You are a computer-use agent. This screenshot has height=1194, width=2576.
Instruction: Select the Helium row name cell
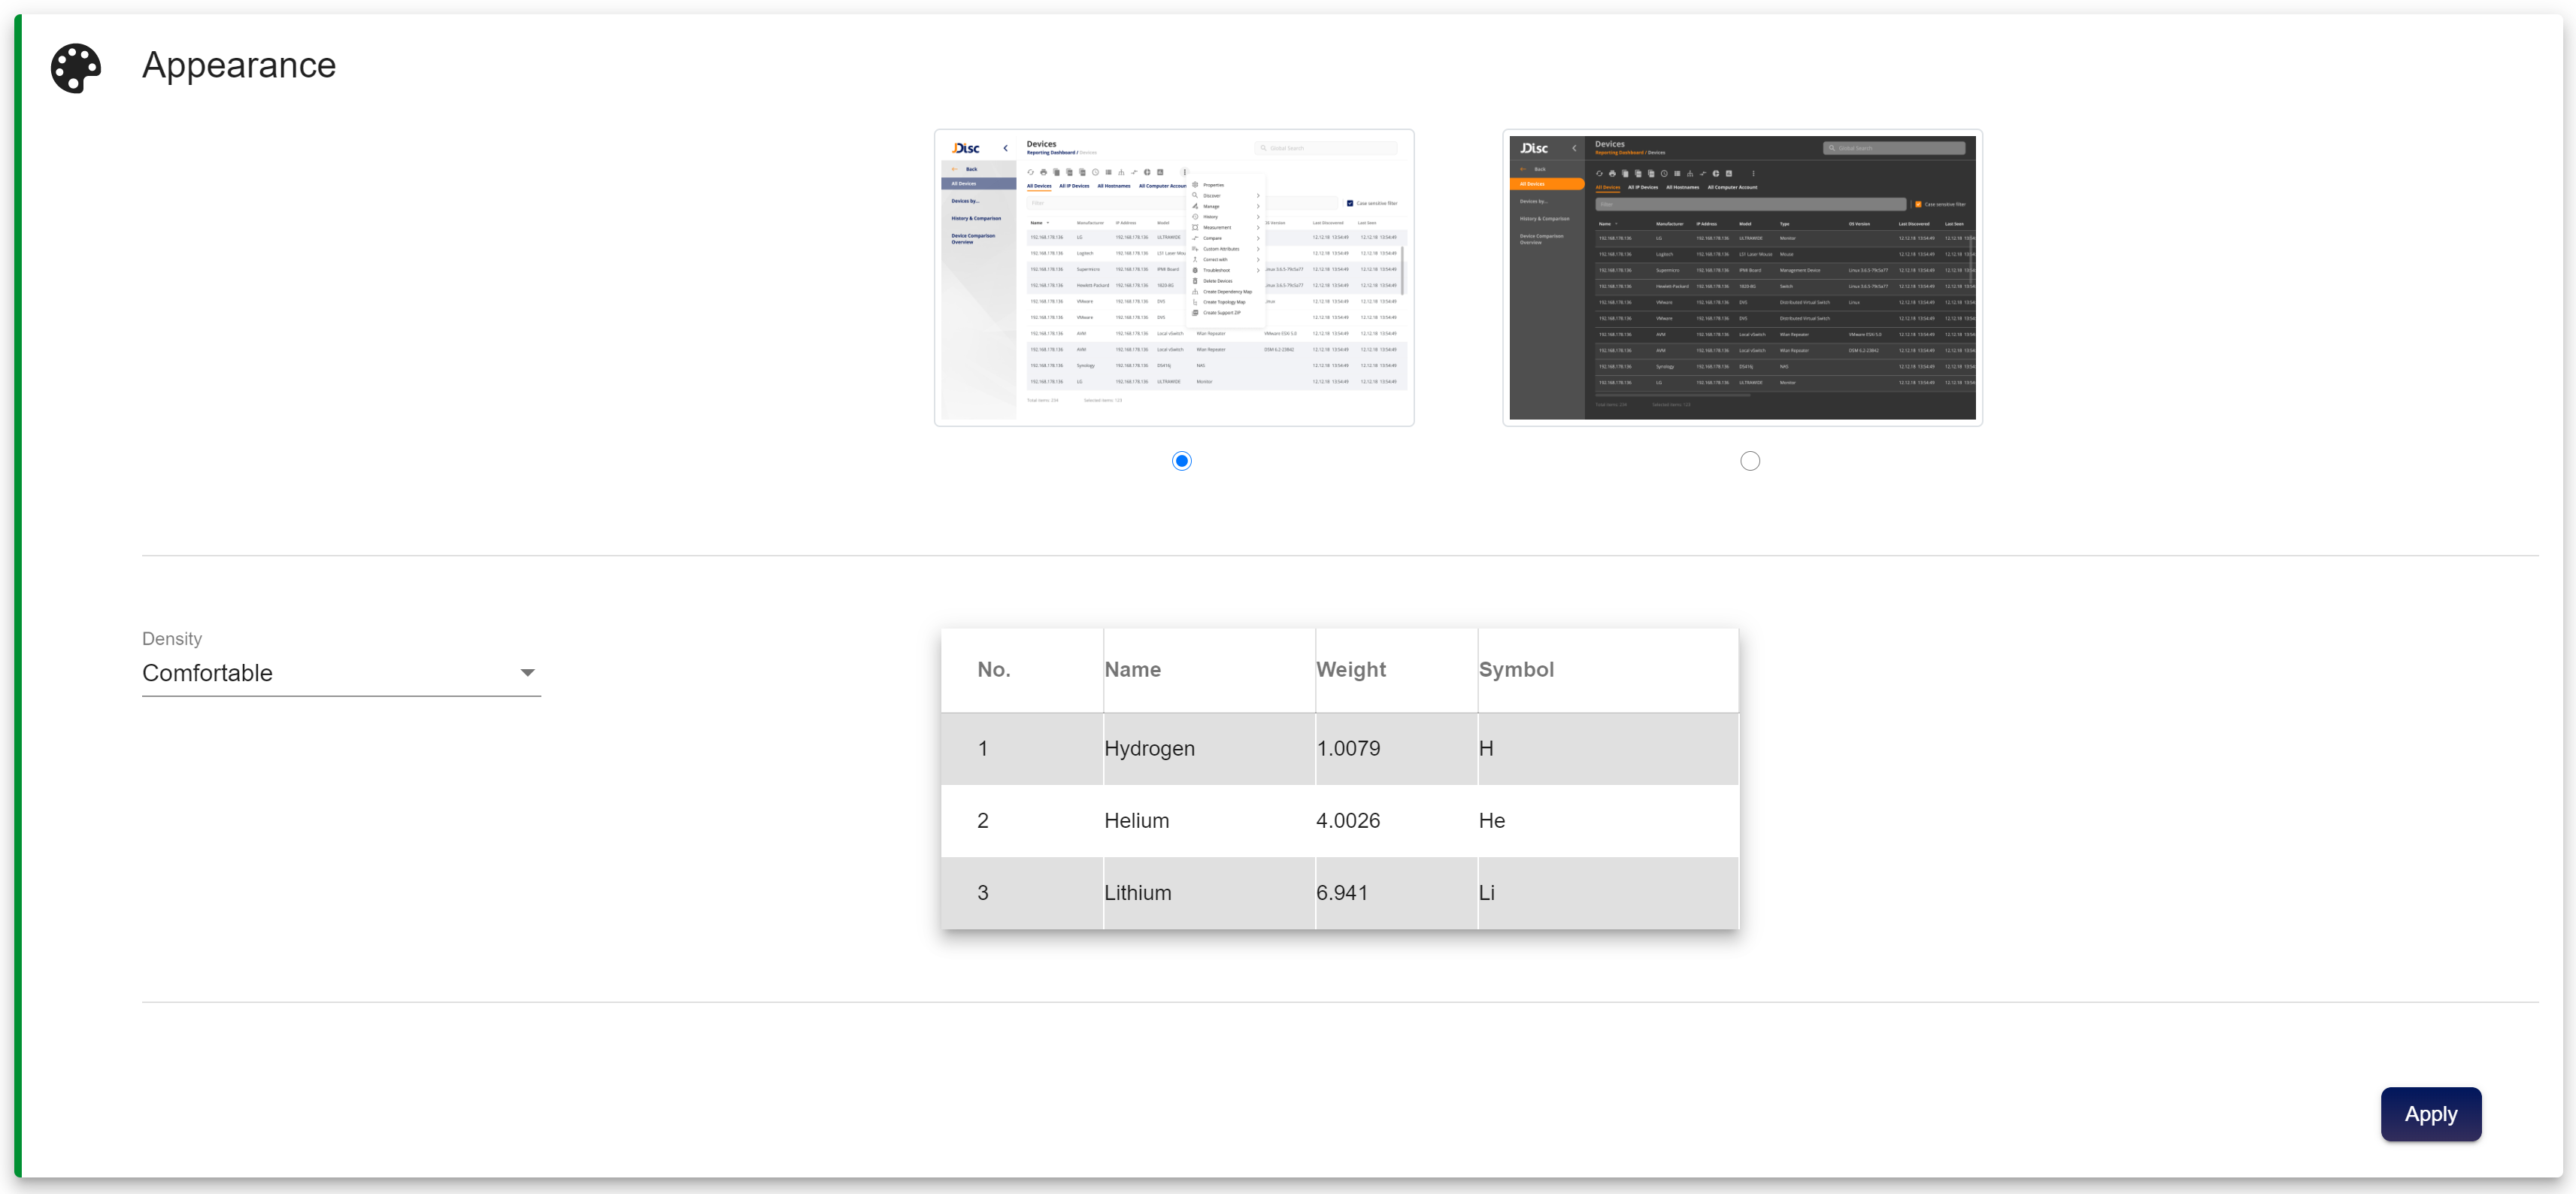pos(1136,820)
